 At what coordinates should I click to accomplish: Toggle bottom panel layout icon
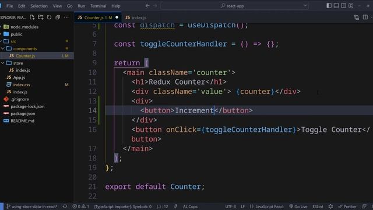point(336,5)
